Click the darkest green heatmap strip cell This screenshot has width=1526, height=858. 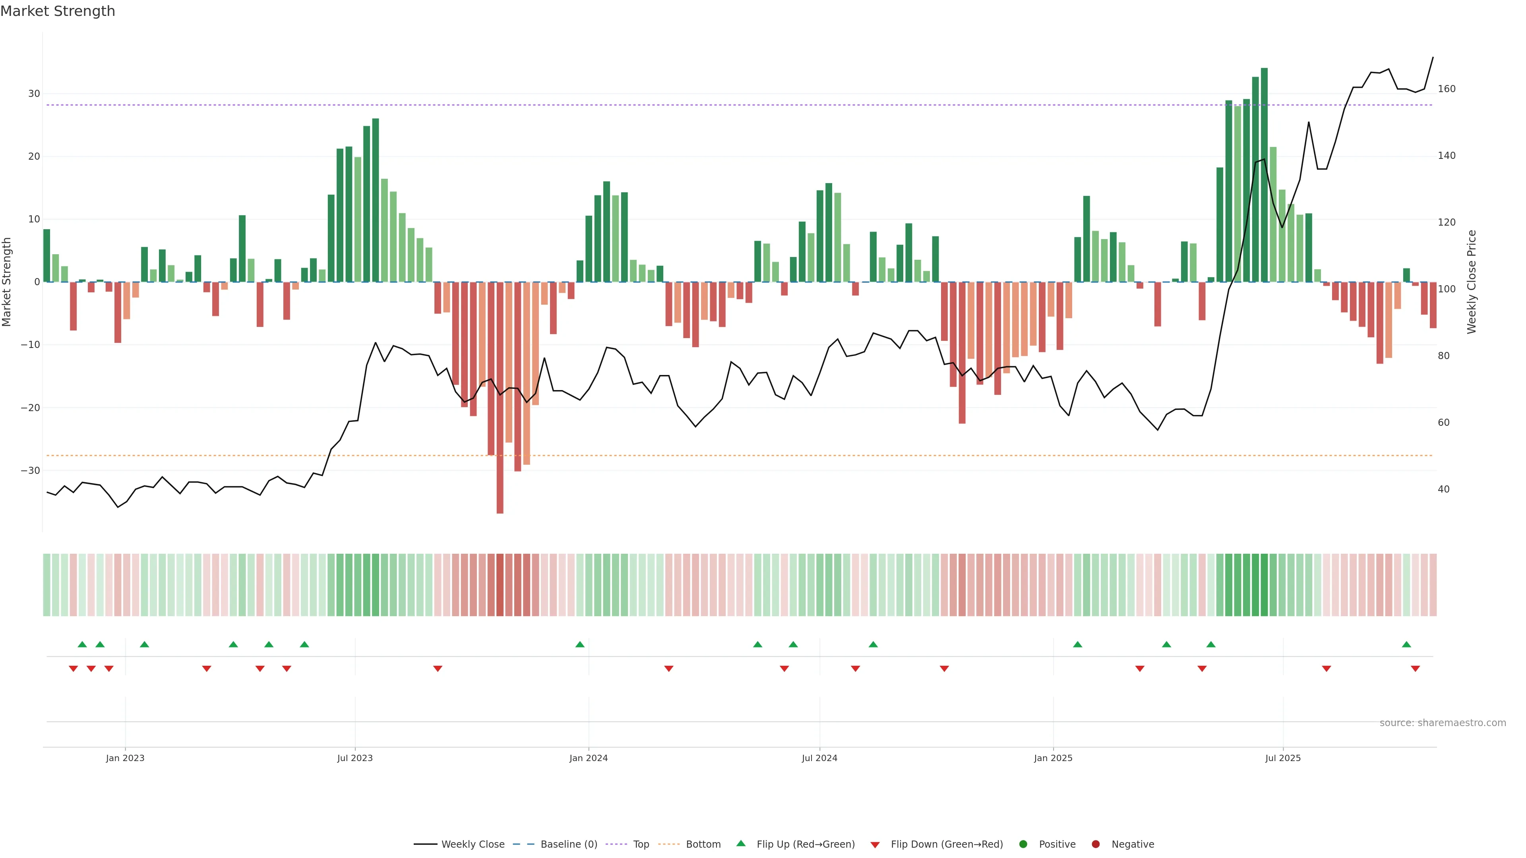click(1264, 585)
